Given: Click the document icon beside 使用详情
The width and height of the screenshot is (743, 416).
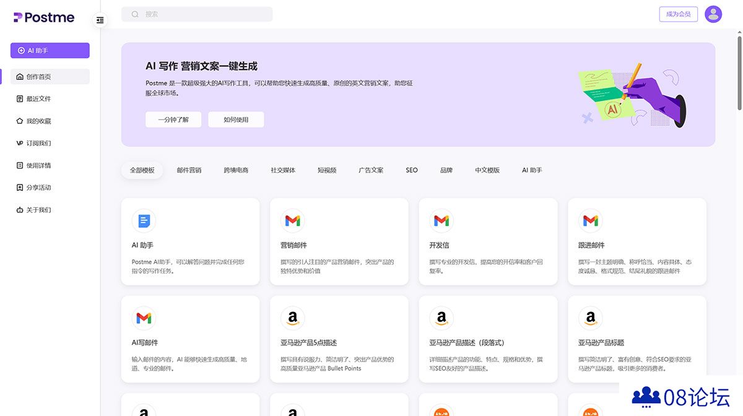Looking at the screenshot, I should (20, 166).
